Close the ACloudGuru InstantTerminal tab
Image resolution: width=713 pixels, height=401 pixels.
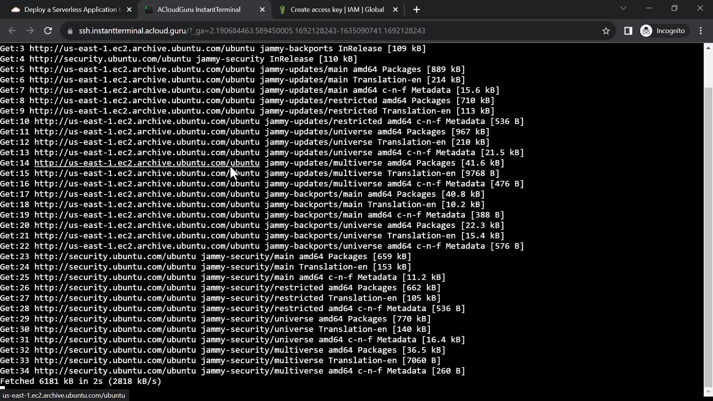tap(262, 10)
